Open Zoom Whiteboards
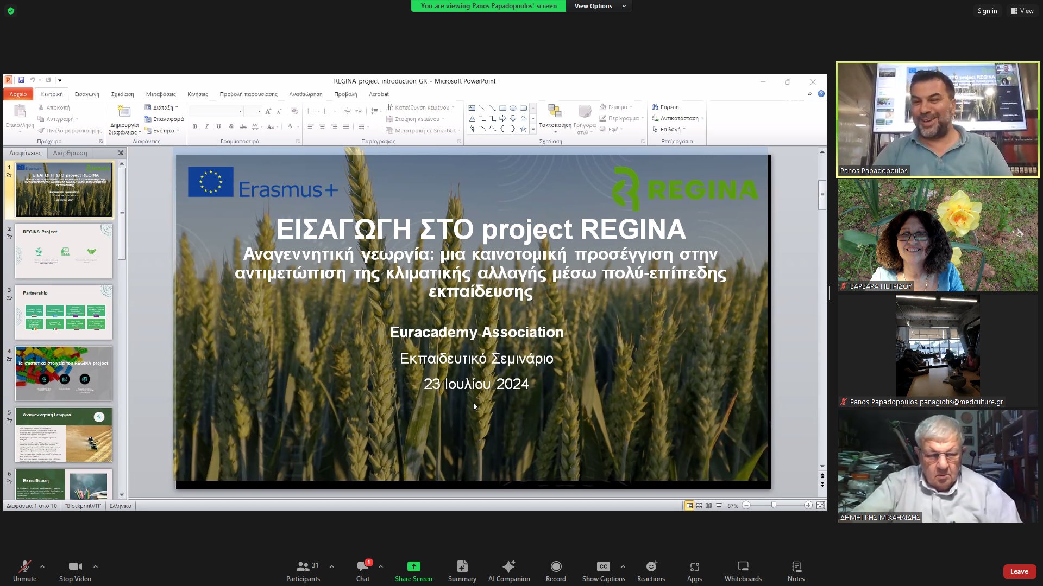Image resolution: width=1043 pixels, height=586 pixels. tap(743, 571)
